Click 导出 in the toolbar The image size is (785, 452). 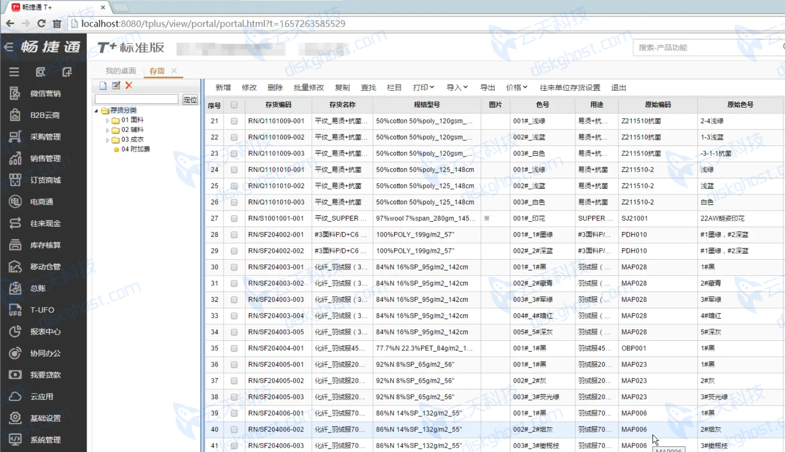coord(488,87)
